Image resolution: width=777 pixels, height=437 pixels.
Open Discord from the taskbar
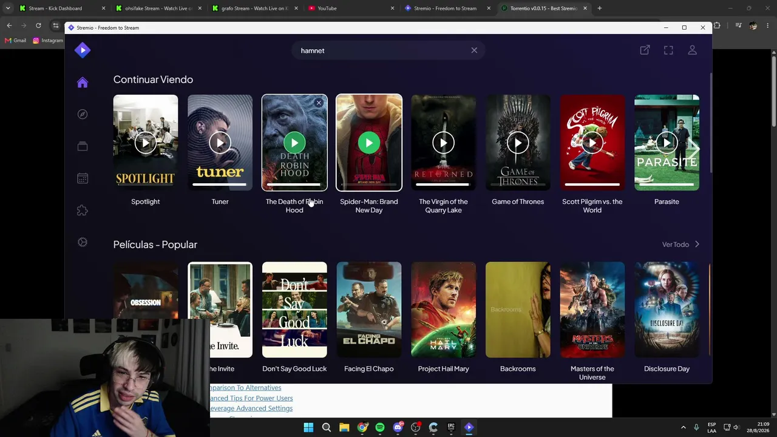[398, 427]
